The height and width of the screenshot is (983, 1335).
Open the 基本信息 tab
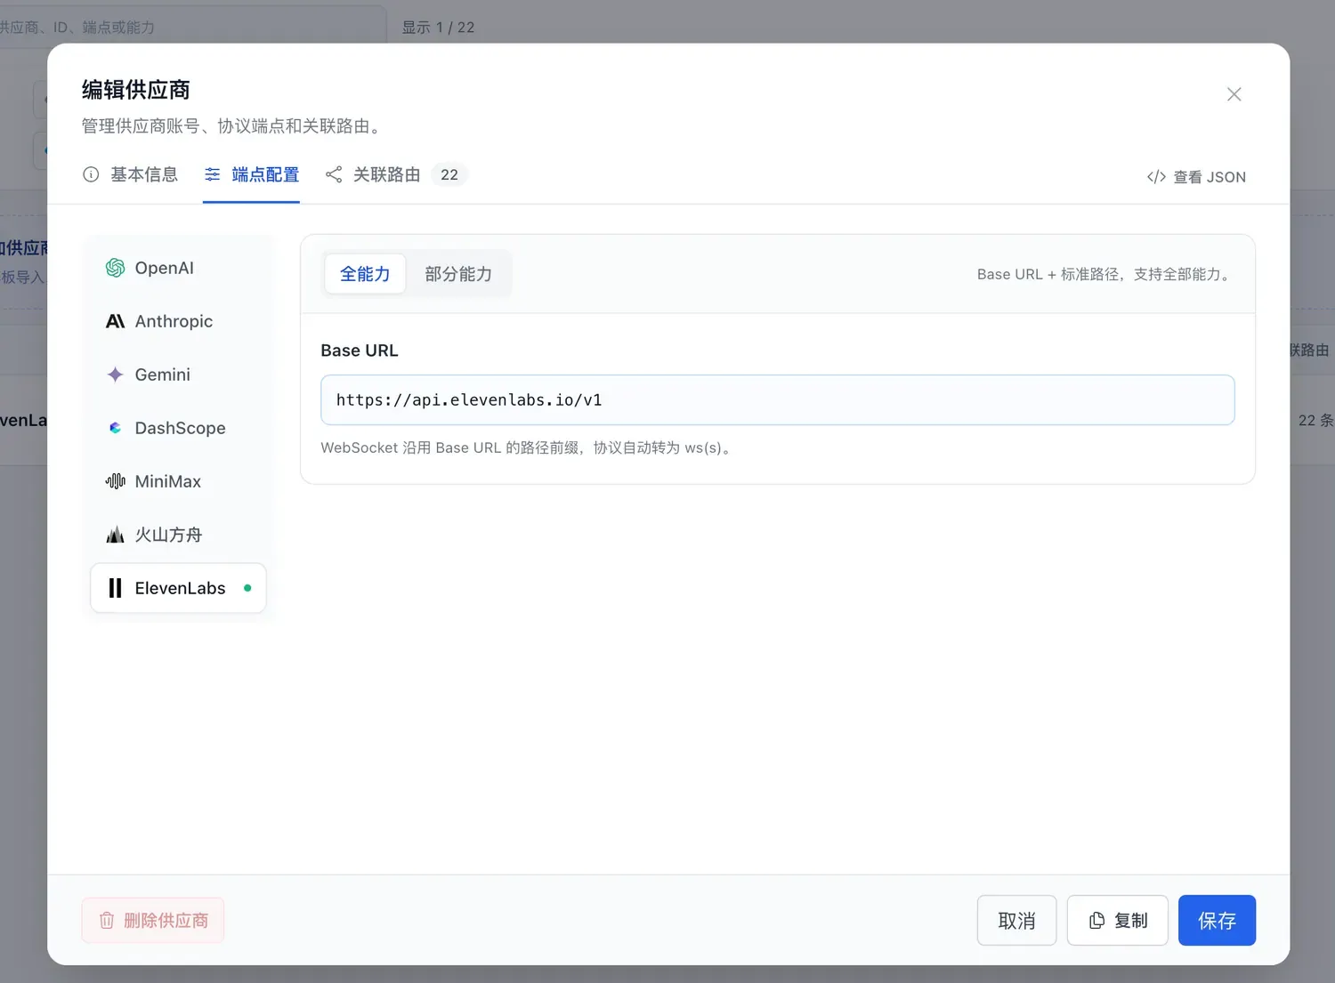click(130, 174)
